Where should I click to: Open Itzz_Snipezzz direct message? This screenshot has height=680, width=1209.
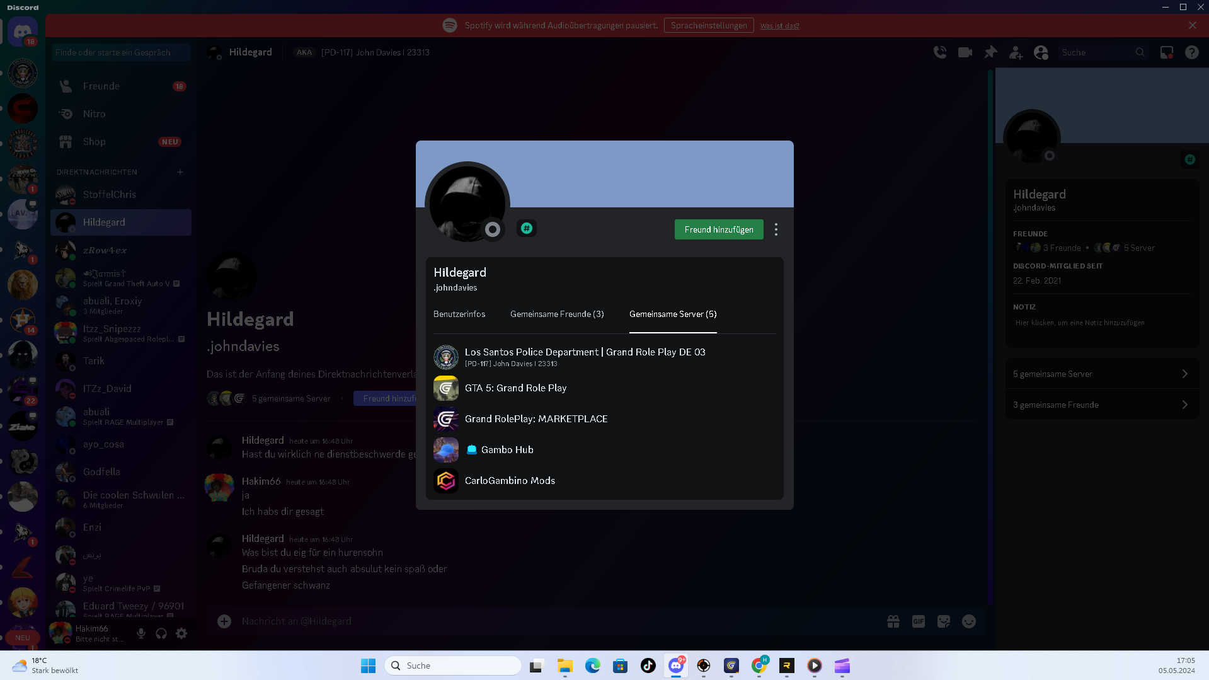click(x=121, y=333)
